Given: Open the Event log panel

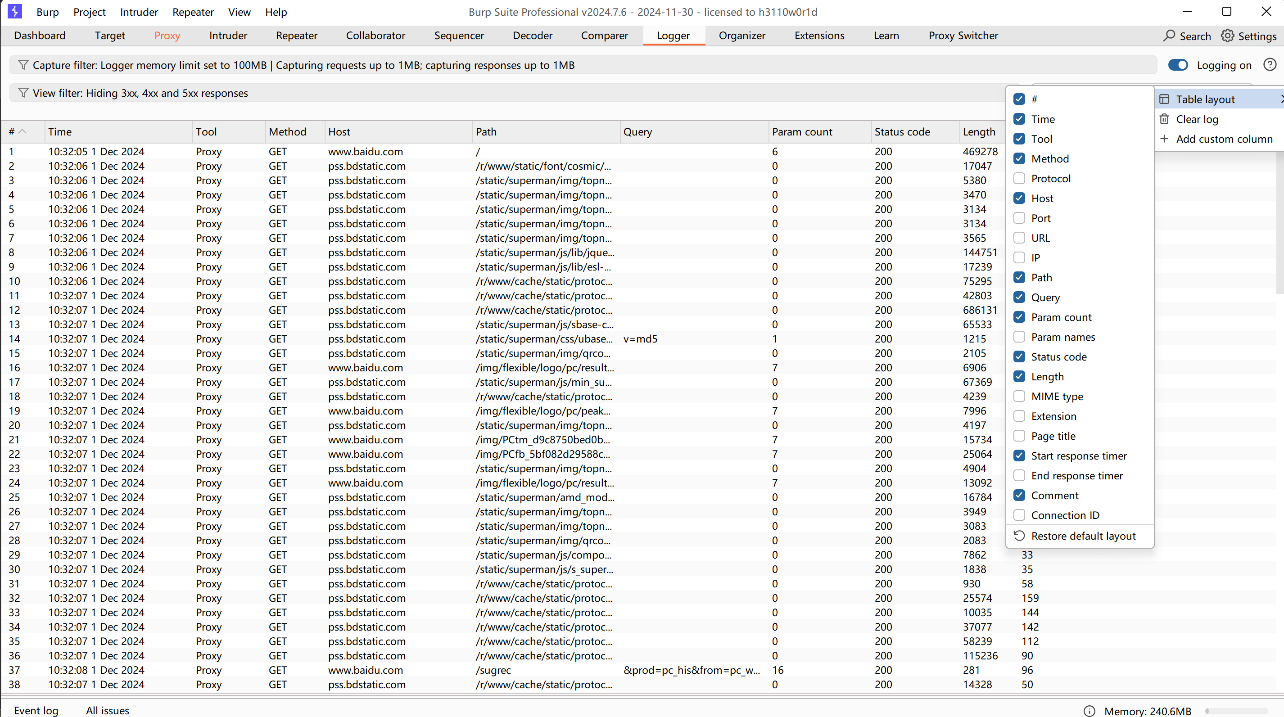Looking at the screenshot, I should 36,711.
